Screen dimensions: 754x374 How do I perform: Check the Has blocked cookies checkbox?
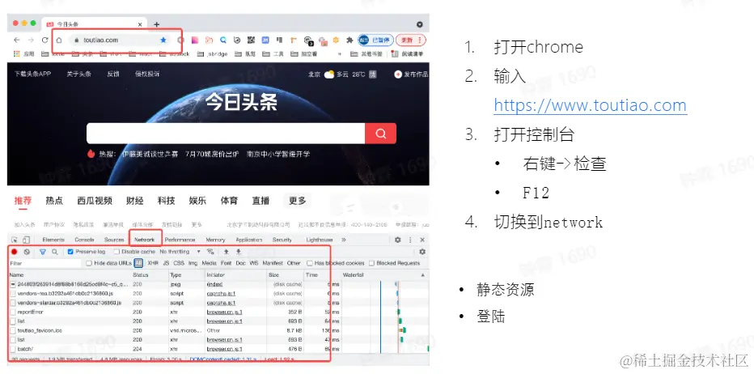[310, 263]
